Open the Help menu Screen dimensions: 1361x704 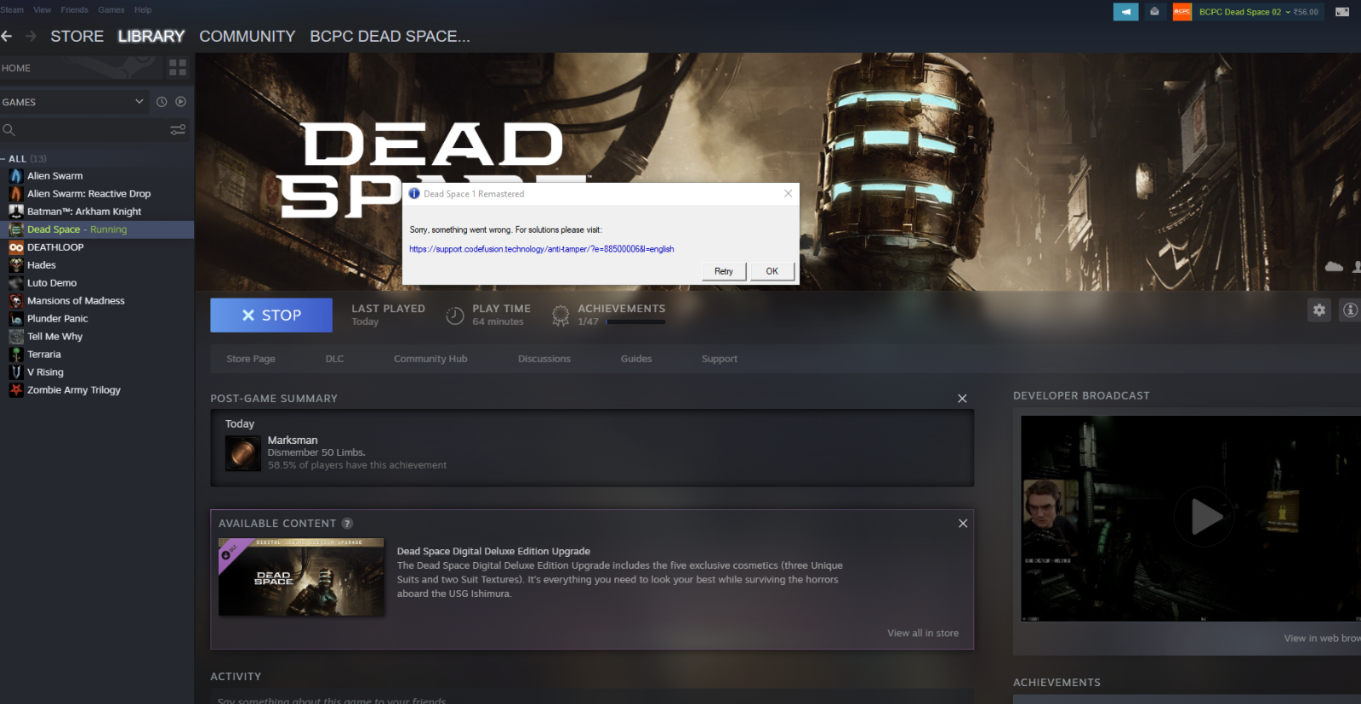143,10
